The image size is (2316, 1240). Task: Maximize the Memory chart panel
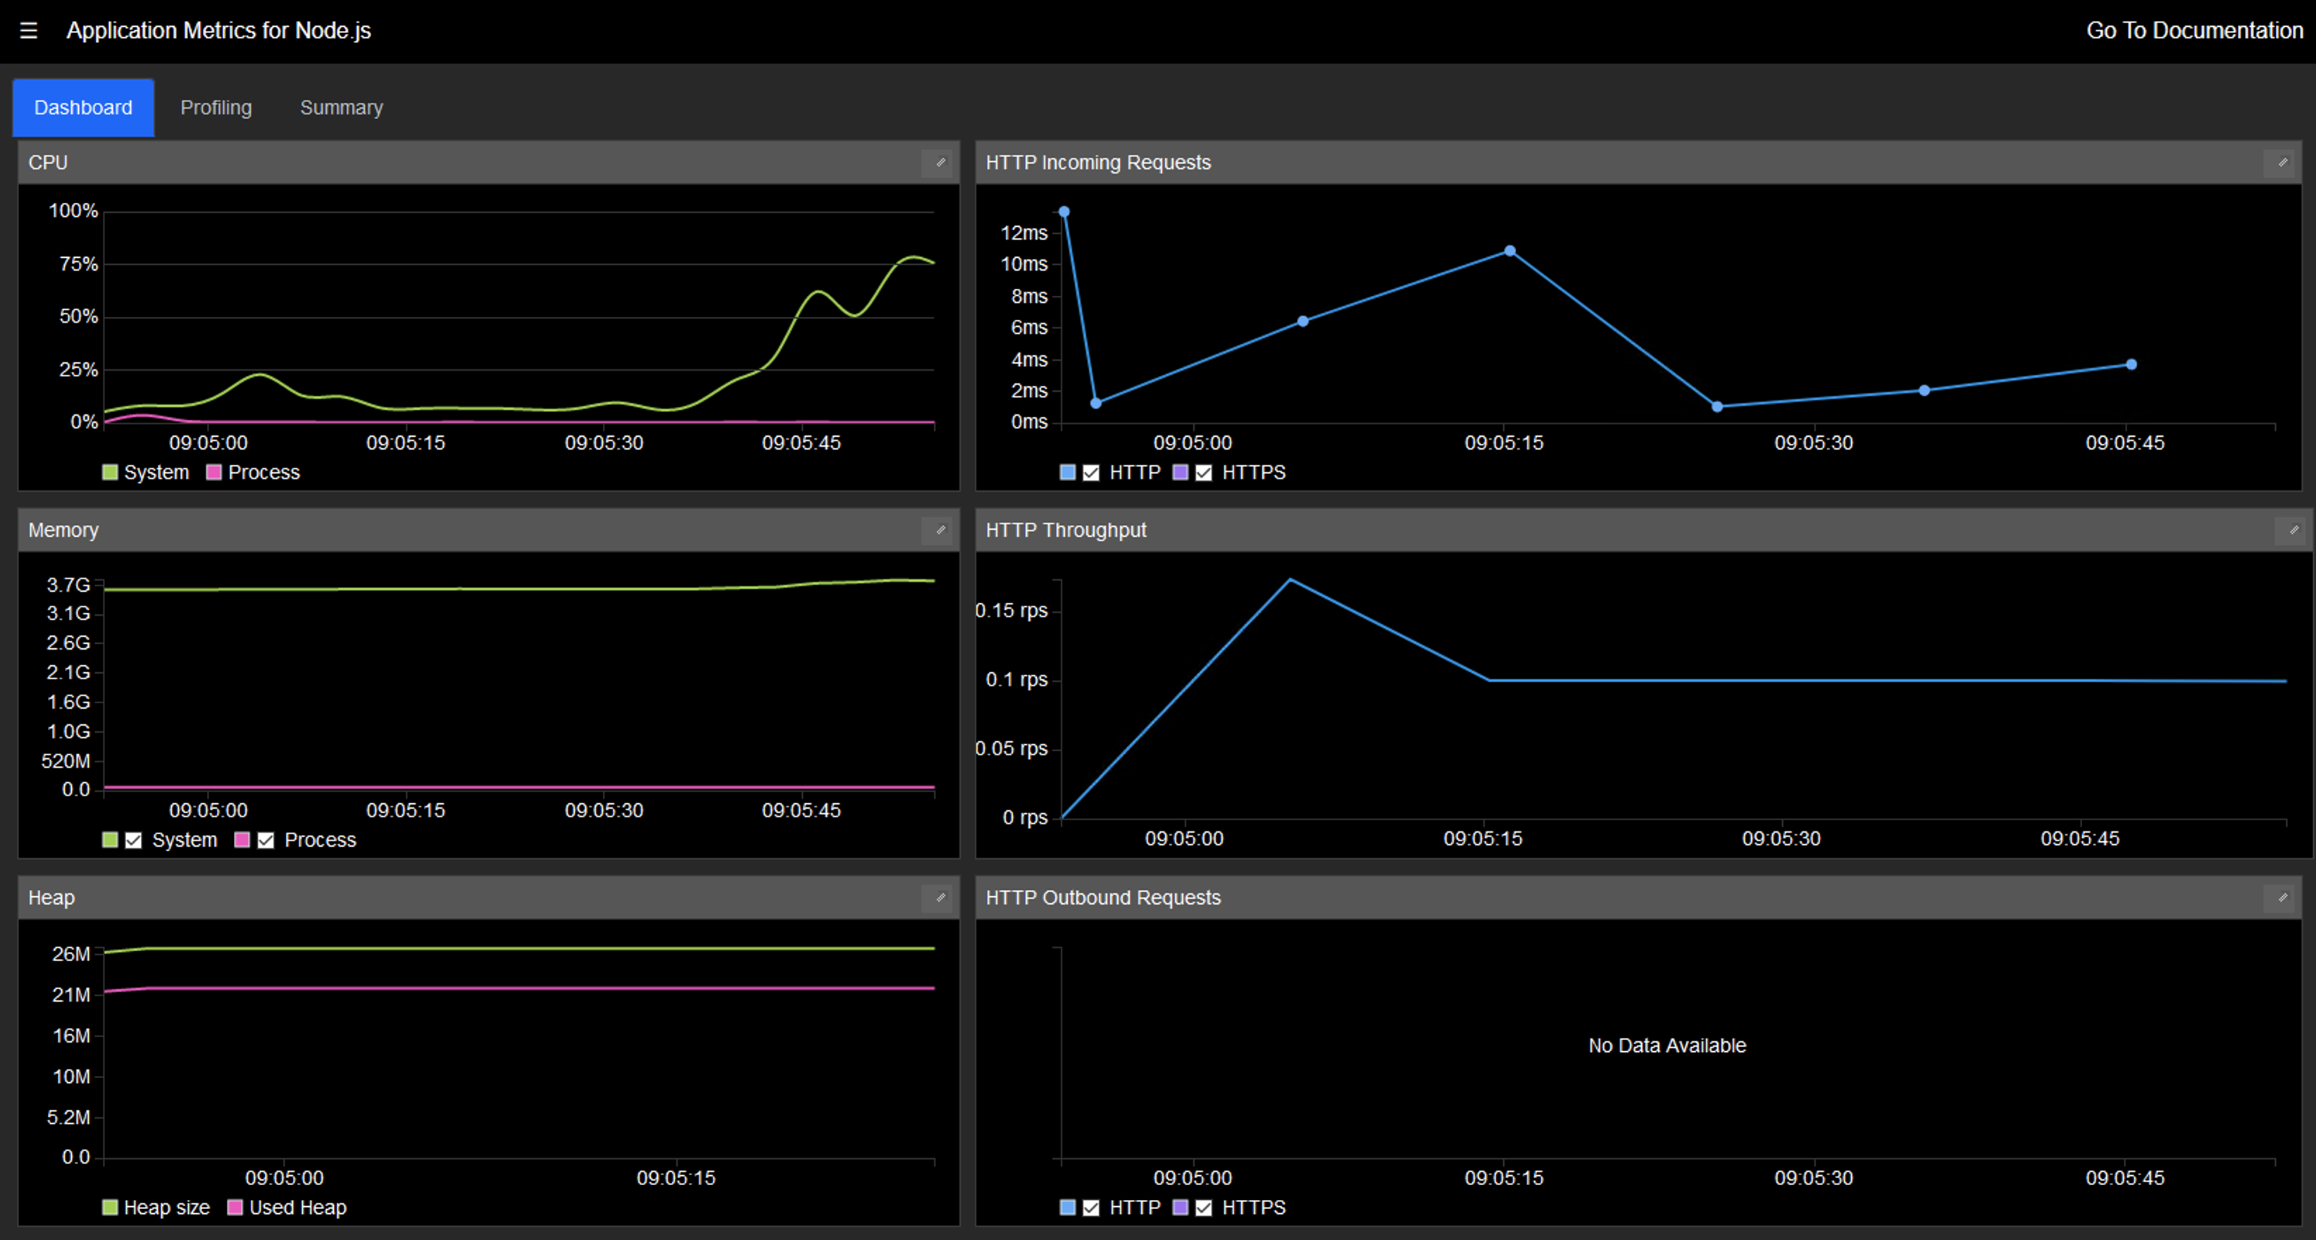click(940, 531)
